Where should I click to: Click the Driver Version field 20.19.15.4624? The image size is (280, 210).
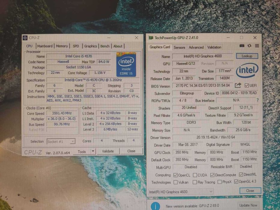[x=215, y=137]
